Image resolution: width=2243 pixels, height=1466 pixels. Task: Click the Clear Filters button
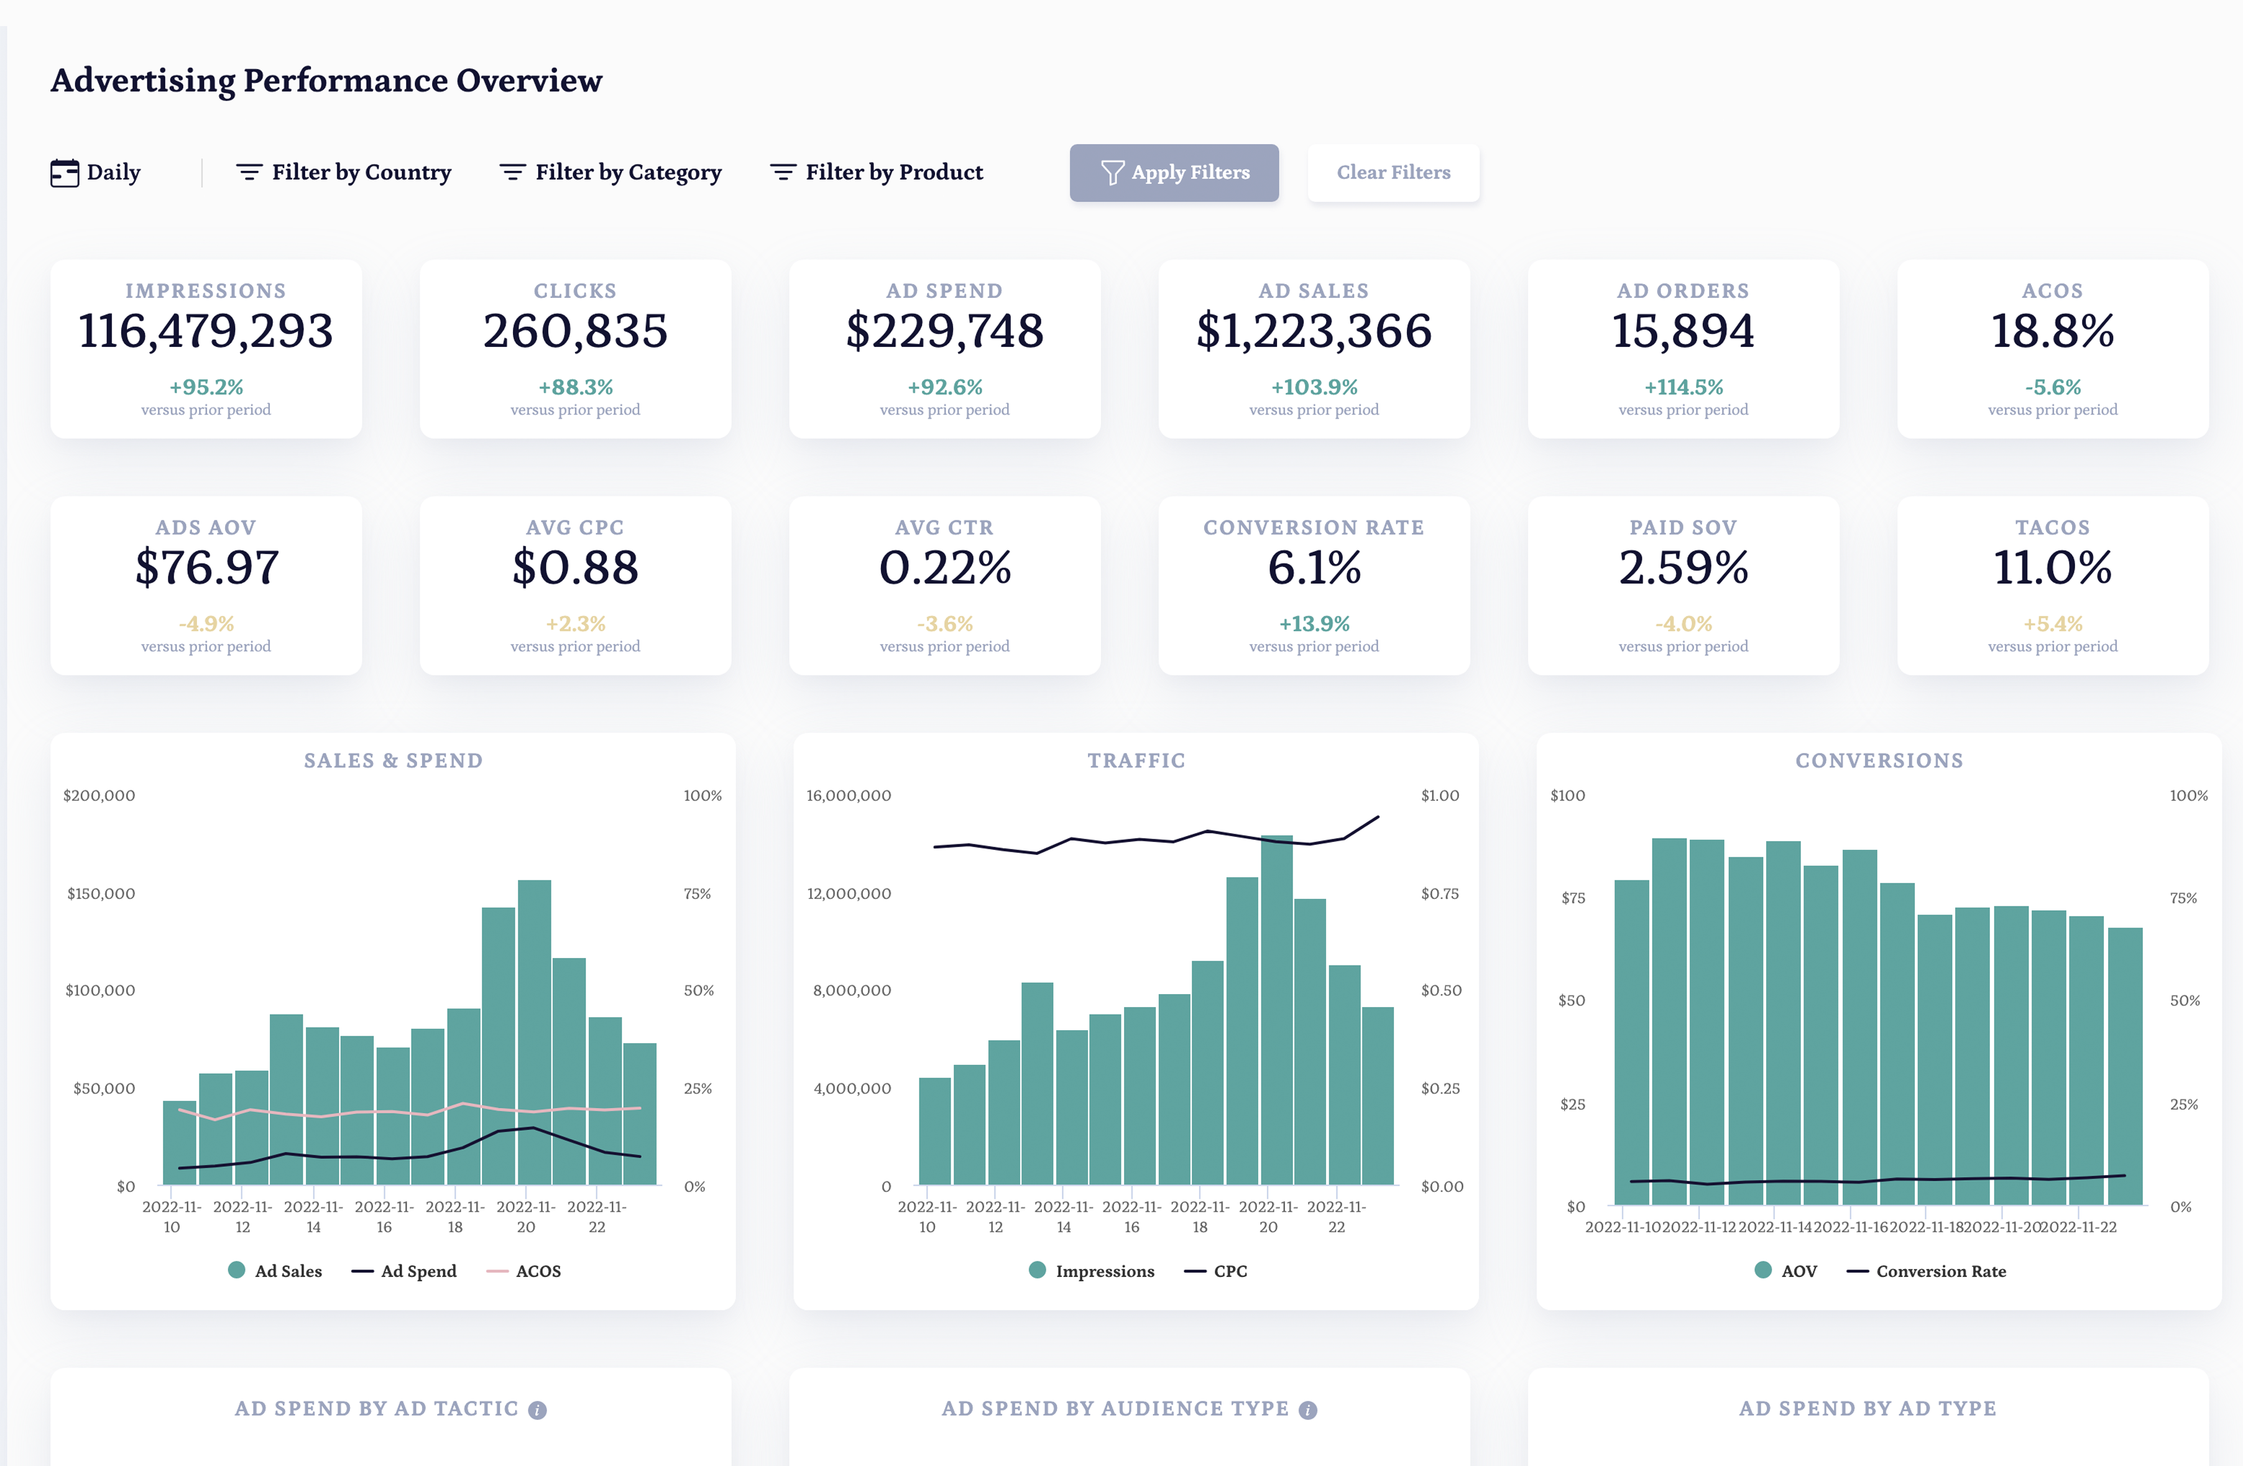click(x=1393, y=173)
